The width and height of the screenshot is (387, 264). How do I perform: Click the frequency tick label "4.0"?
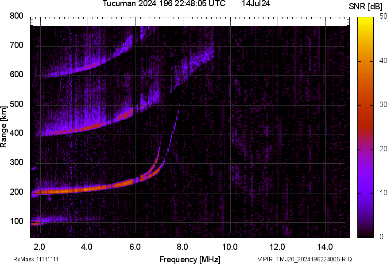(x=86, y=247)
